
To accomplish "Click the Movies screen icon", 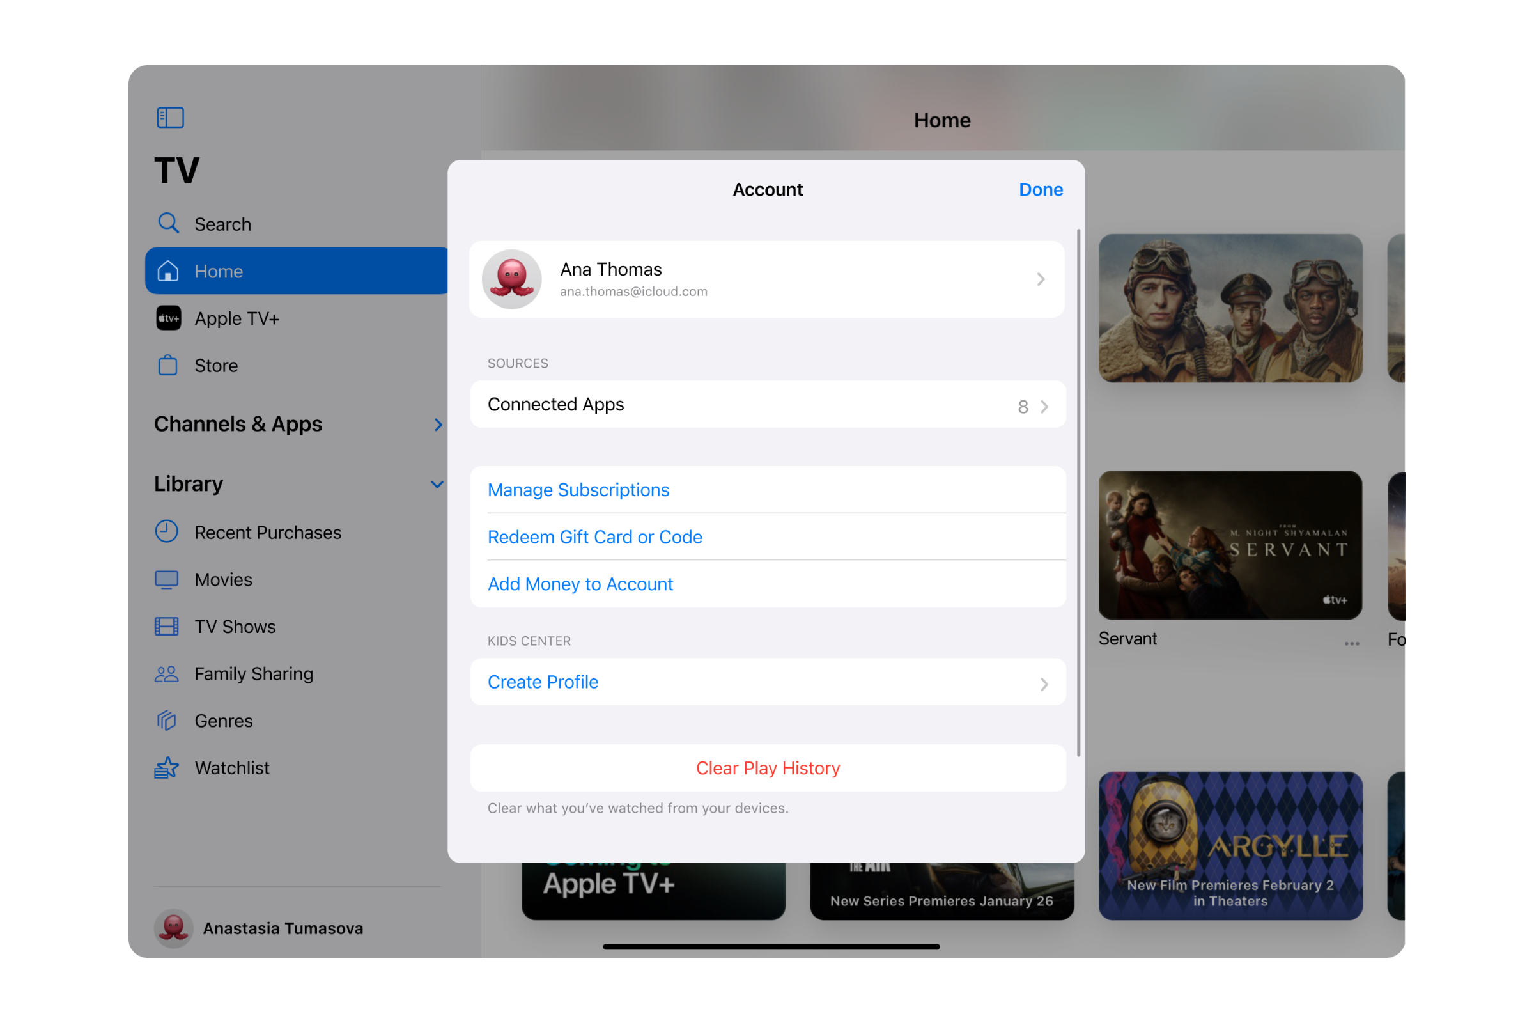I will click(167, 580).
